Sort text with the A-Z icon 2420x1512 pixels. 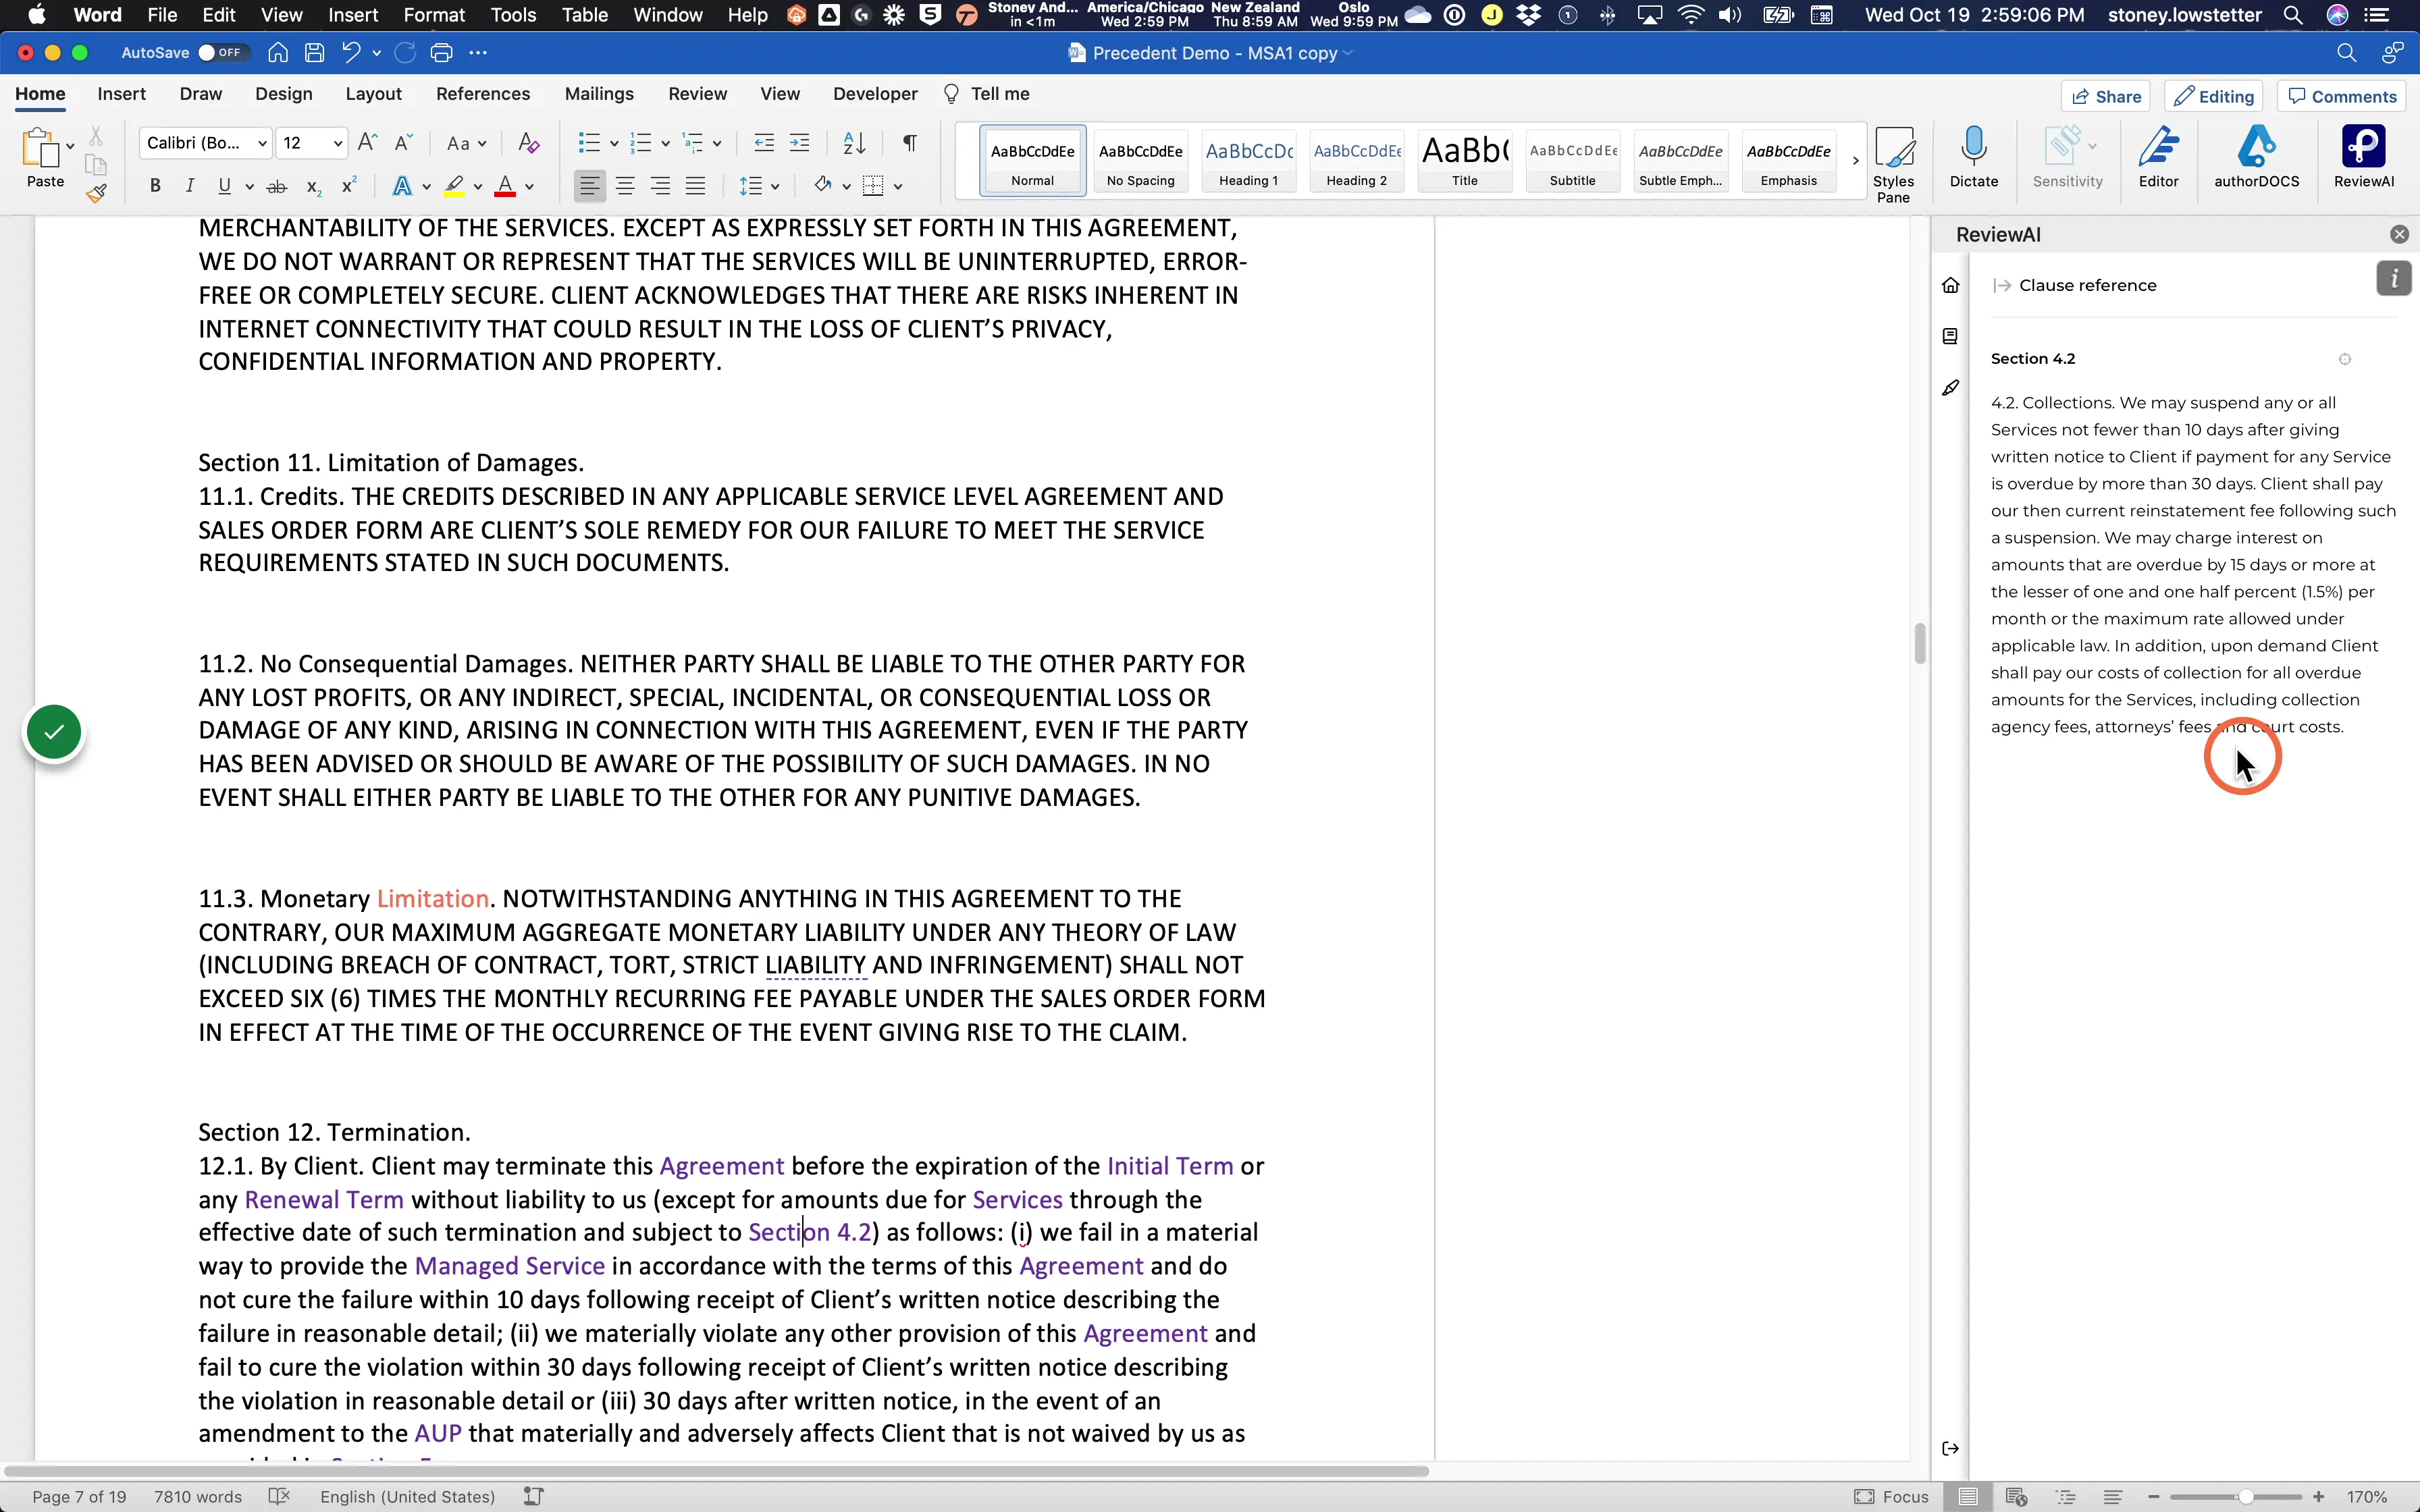[854, 143]
